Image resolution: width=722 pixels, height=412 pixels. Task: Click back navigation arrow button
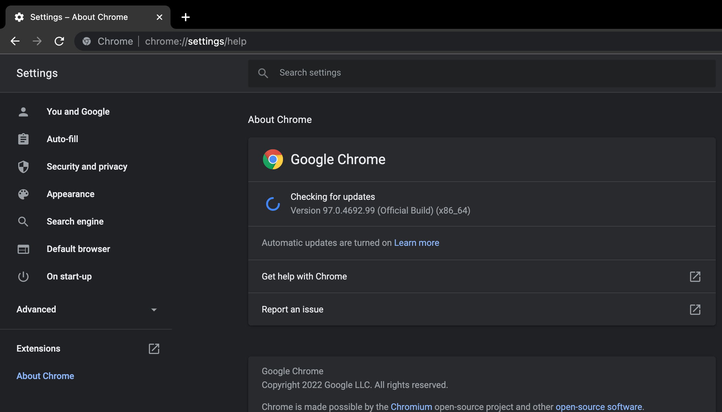point(14,41)
